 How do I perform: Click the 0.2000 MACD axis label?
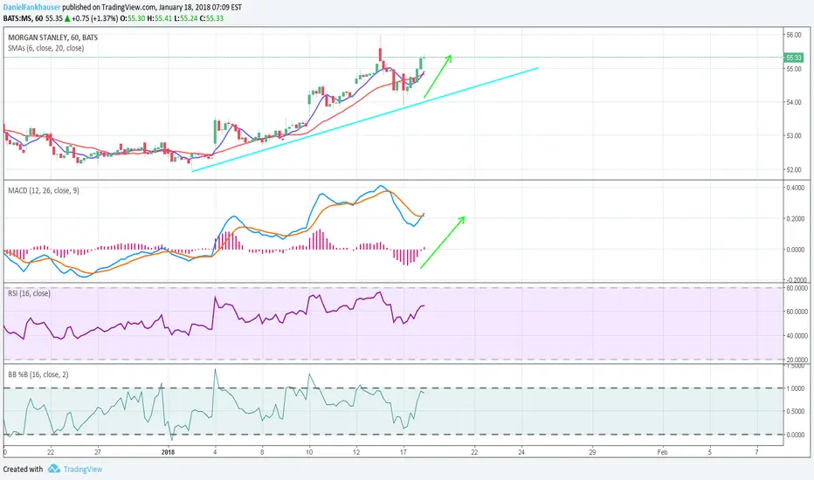pyautogui.click(x=796, y=218)
